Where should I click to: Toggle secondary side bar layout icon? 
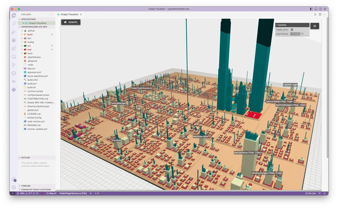(x=321, y=9)
